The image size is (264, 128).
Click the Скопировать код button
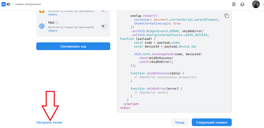(73, 46)
